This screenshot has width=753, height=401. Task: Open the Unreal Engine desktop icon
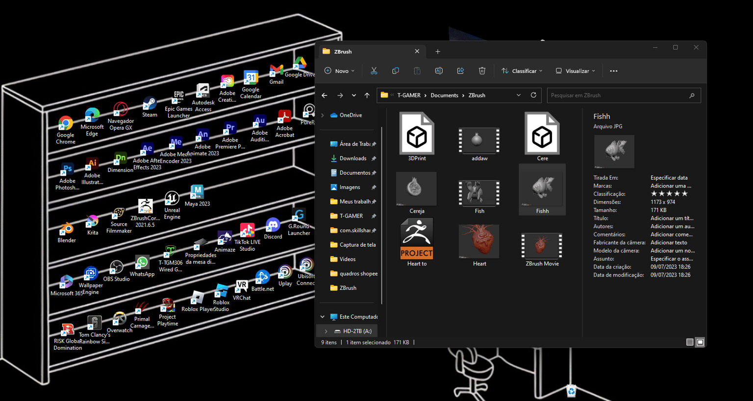pyautogui.click(x=172, y=206)
